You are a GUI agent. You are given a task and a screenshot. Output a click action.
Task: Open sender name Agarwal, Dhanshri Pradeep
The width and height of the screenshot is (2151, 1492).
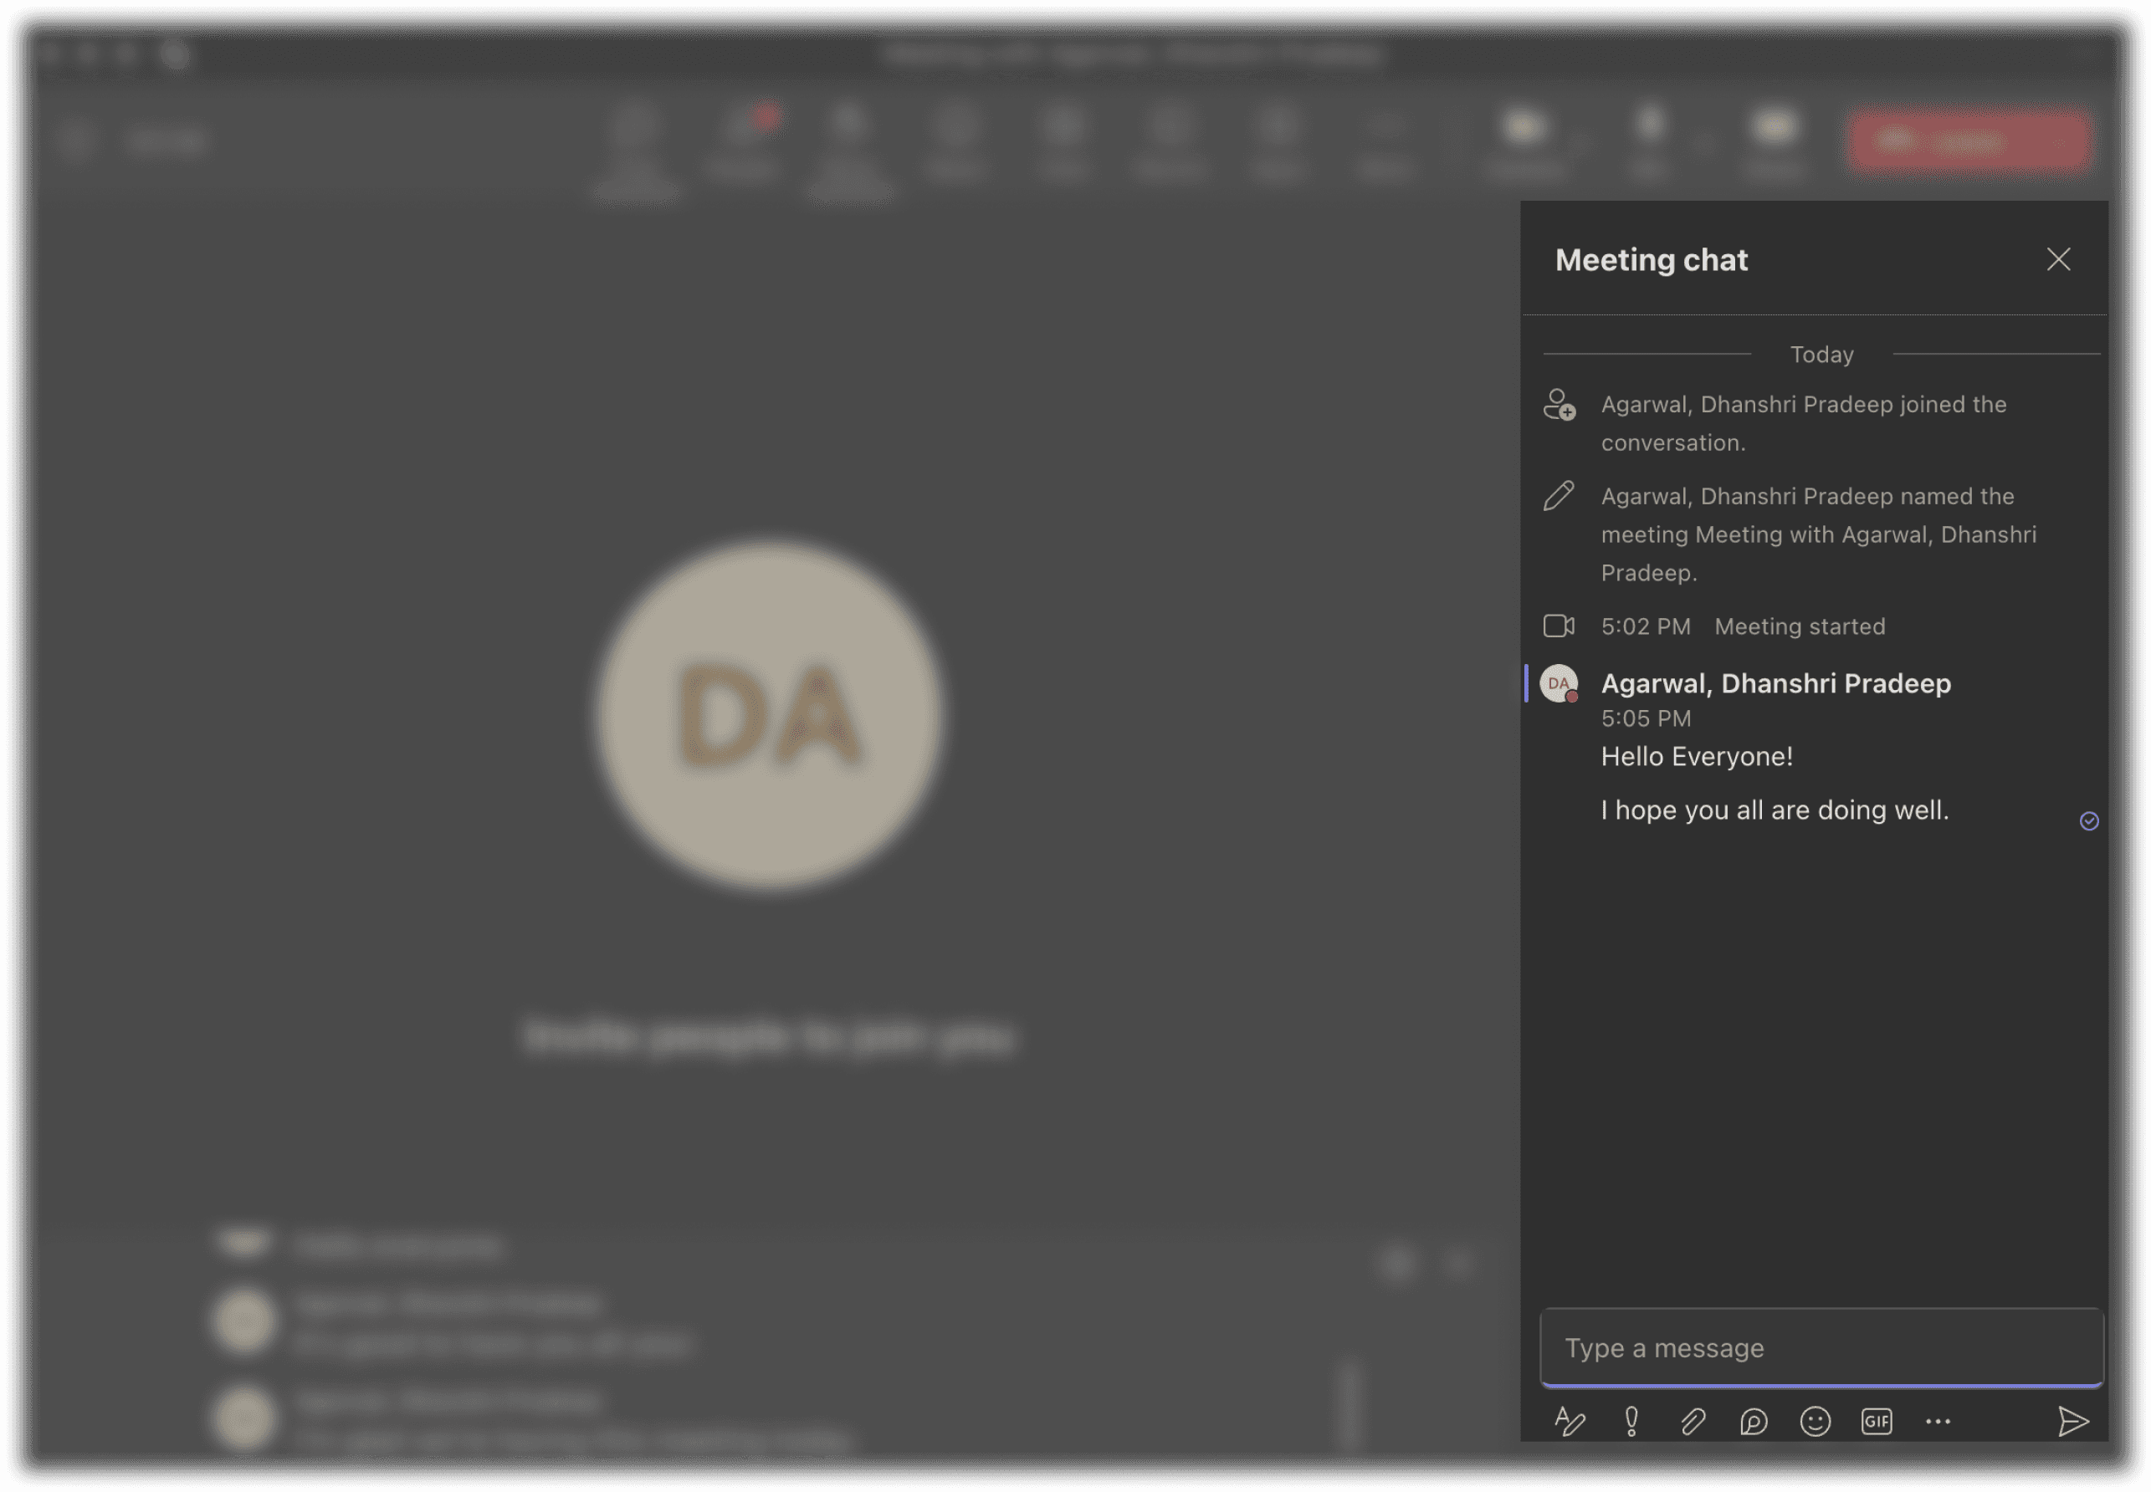1775,683
